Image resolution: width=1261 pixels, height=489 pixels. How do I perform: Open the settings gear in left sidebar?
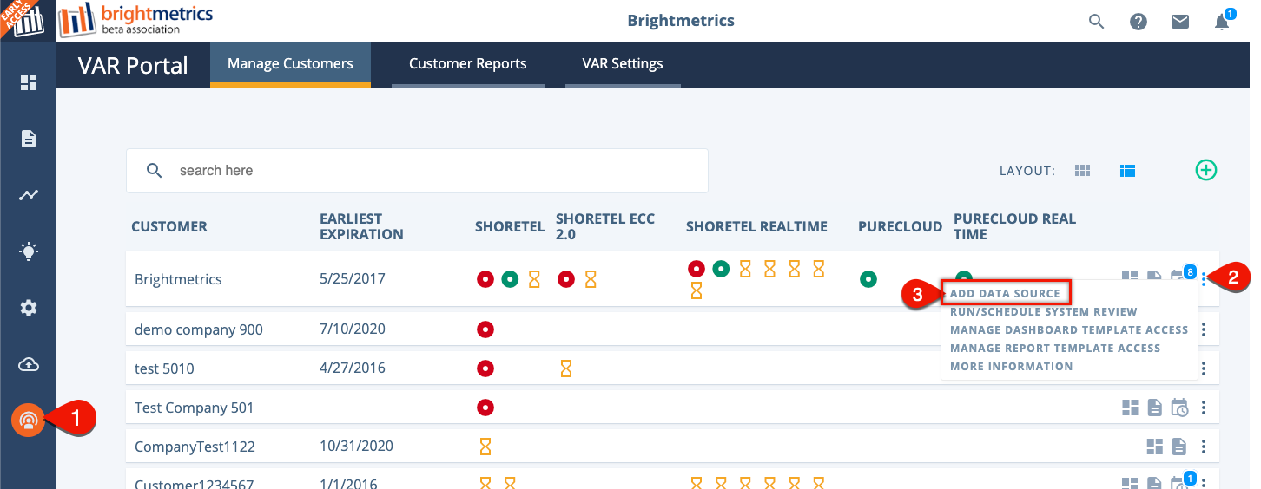pos(29,308)
